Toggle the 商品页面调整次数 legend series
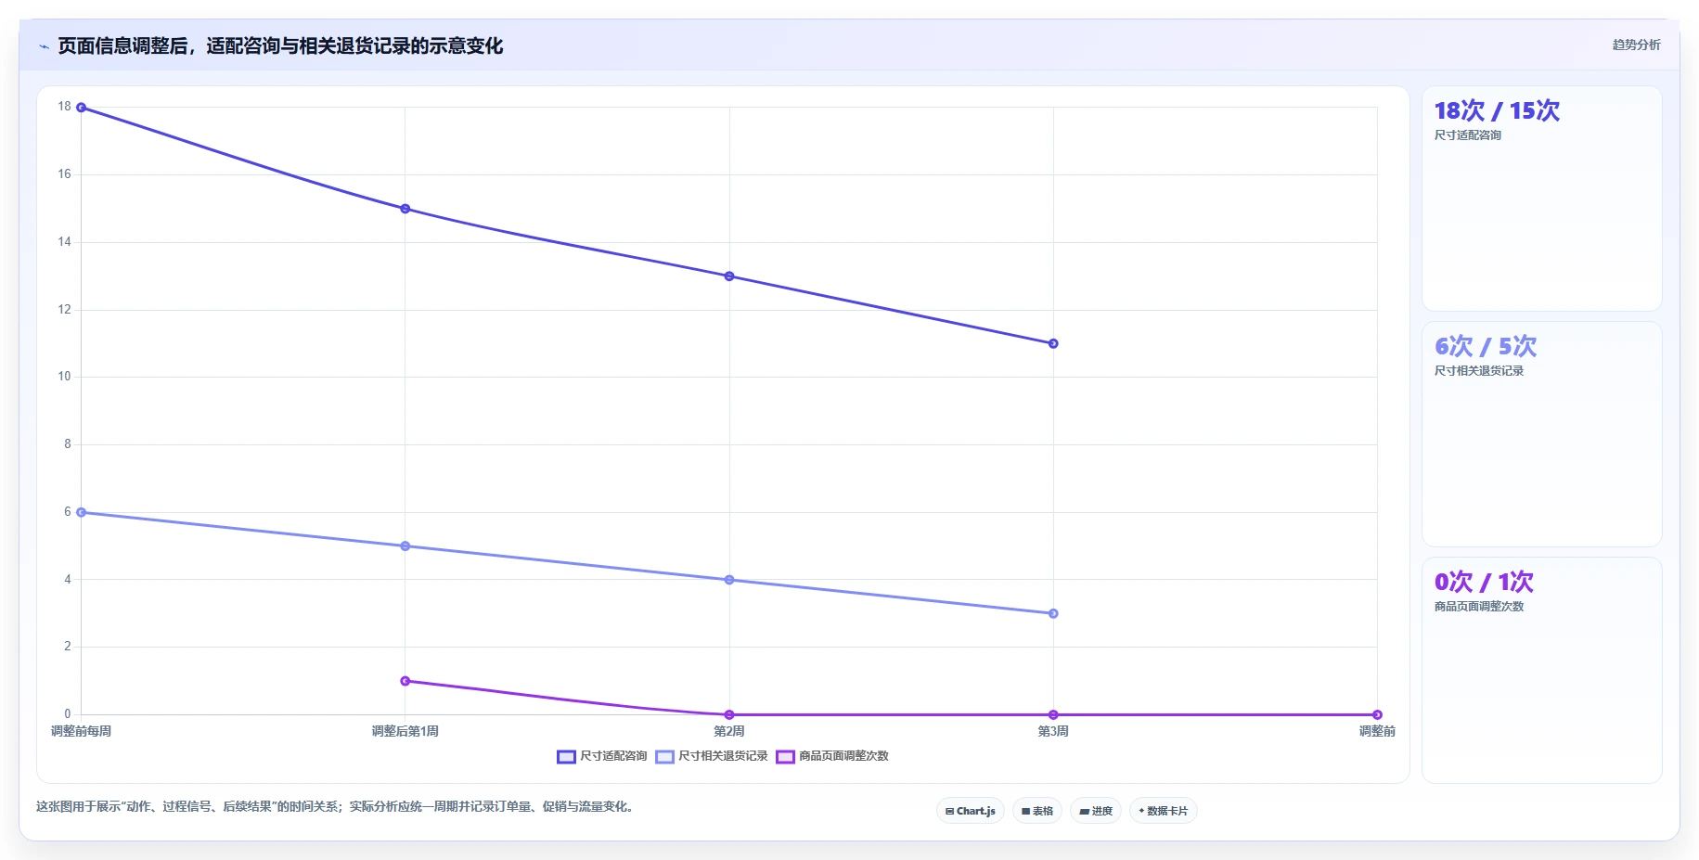The width and height of the screenshot is (1699, 860). pos(832,756)
